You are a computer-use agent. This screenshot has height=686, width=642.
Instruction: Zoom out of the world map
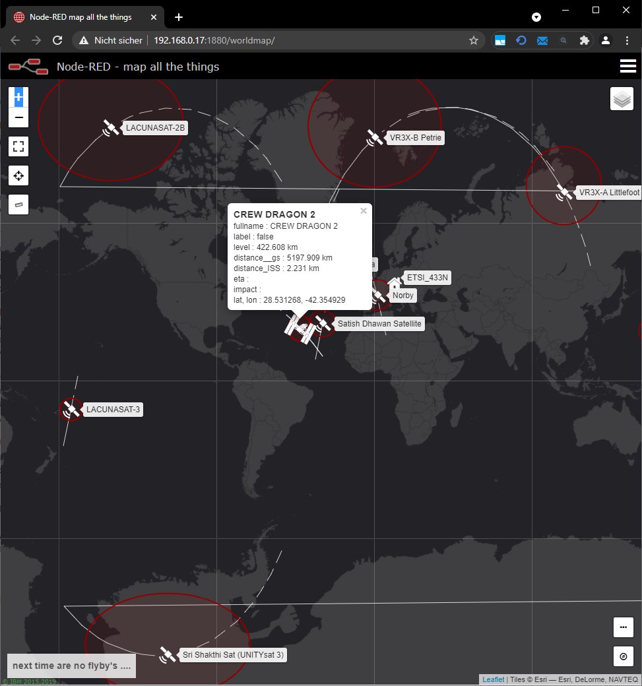(x=18, y=118)
